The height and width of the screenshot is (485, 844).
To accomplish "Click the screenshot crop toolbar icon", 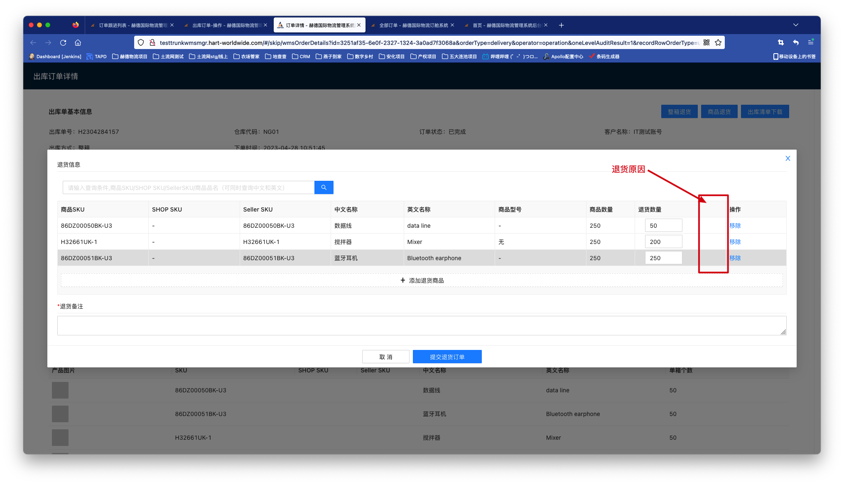I will (780, 42).
